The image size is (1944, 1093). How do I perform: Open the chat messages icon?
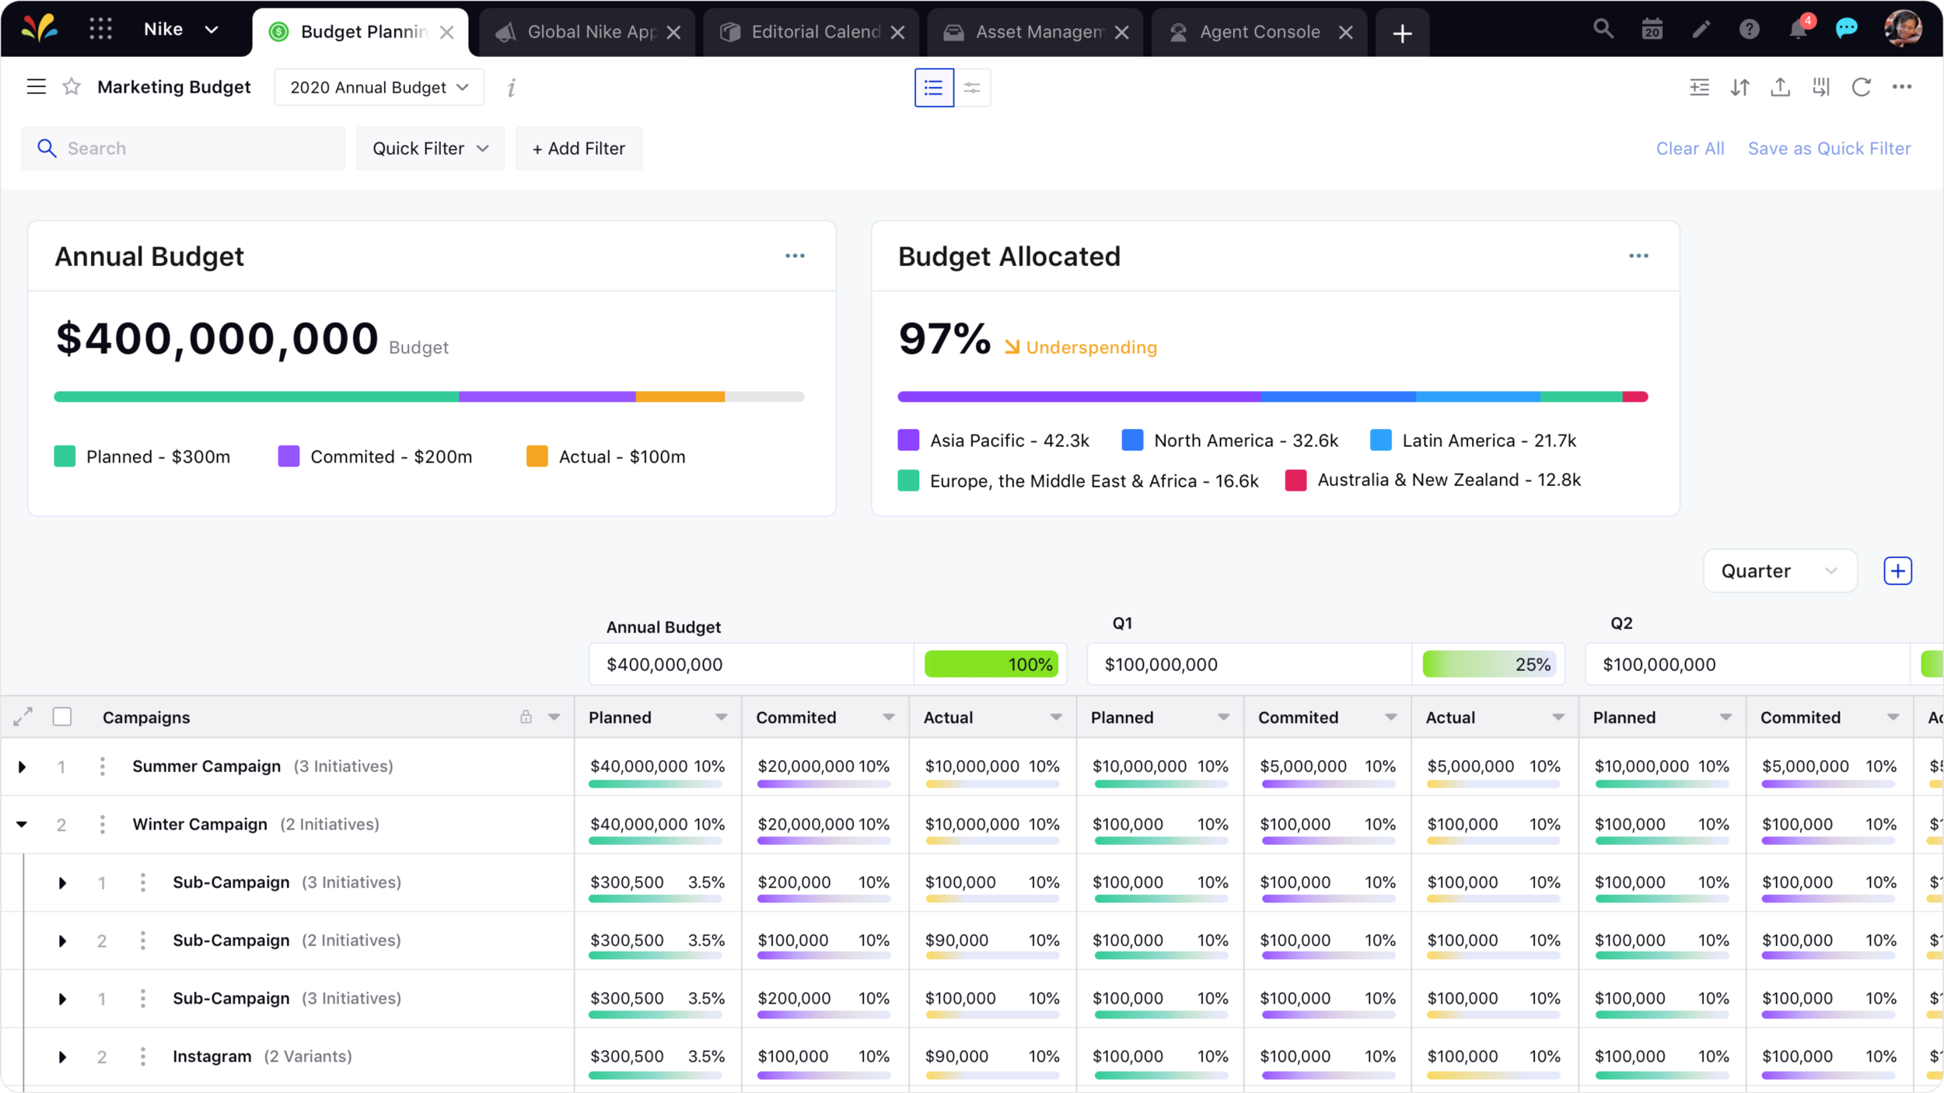coord(1846,30)
